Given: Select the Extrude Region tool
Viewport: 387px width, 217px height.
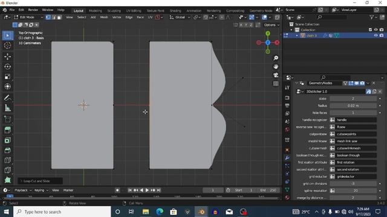Looking at the screenshot, I should coord(8,130).
